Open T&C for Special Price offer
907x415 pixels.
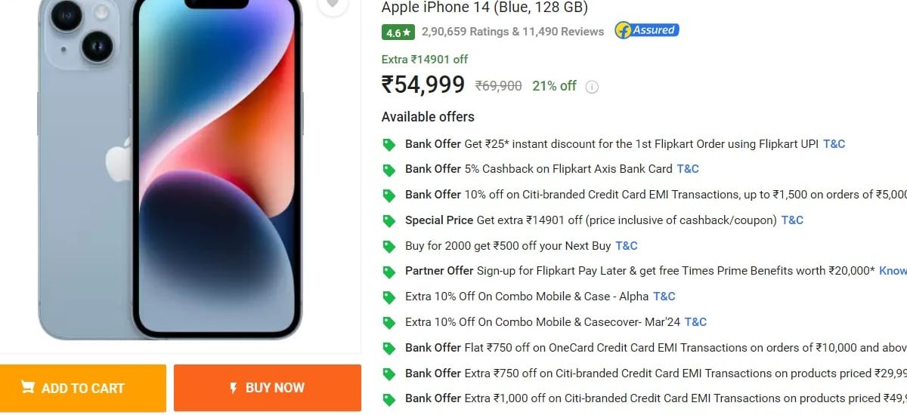pyautogui.click(x=792, y=220)
